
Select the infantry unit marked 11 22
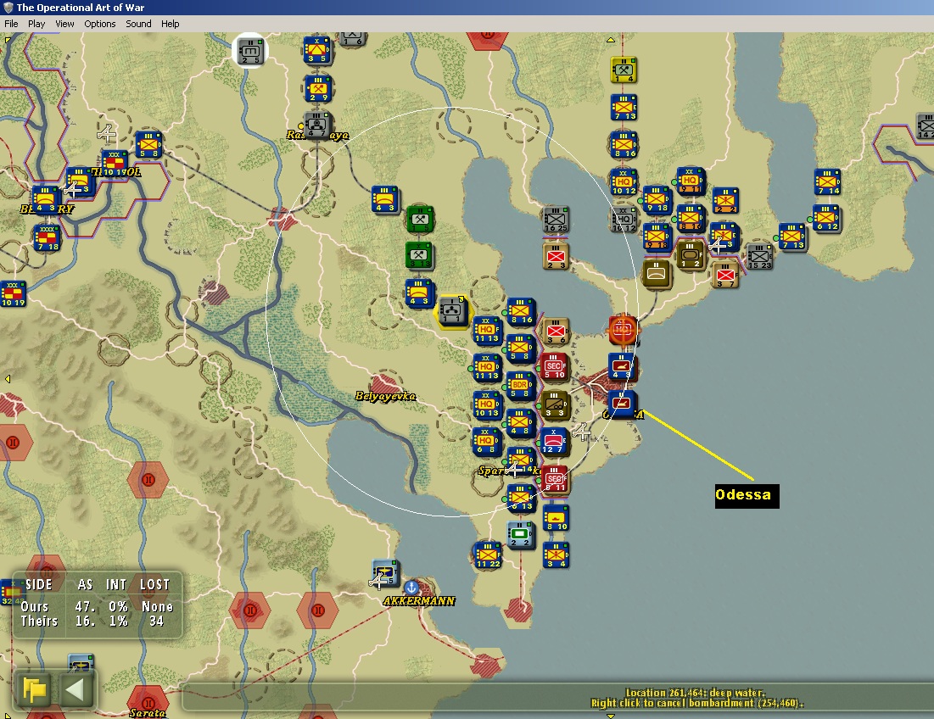pos(487,555)
